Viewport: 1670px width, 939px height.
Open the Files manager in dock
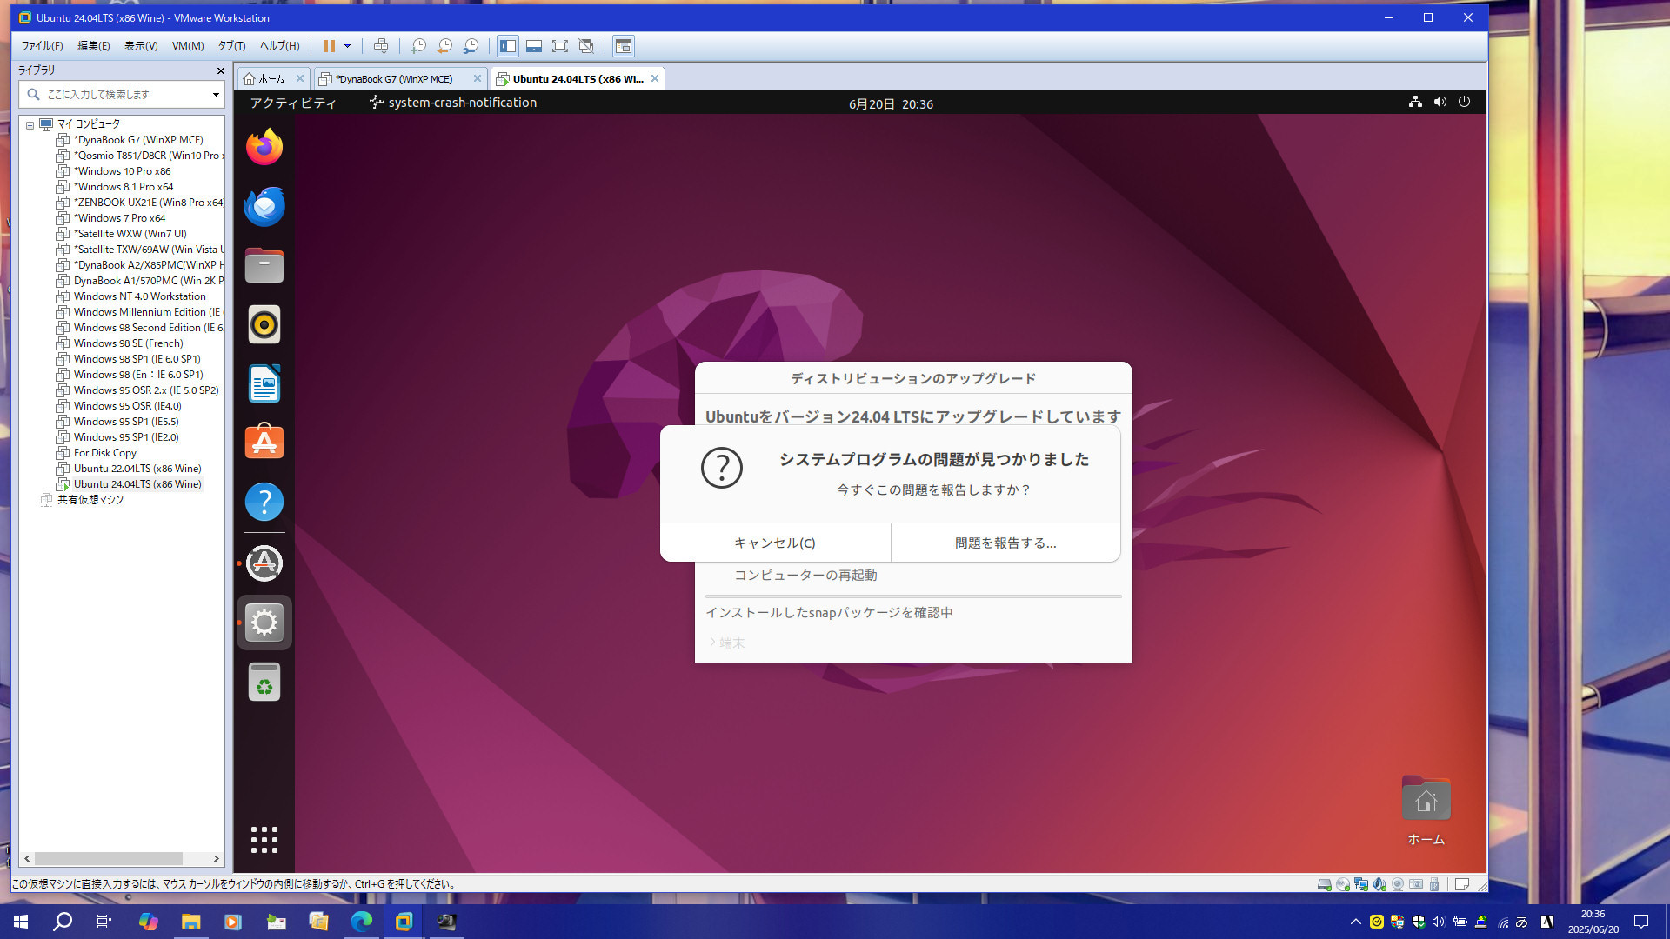pyautogui.click(x=264, y=265)
